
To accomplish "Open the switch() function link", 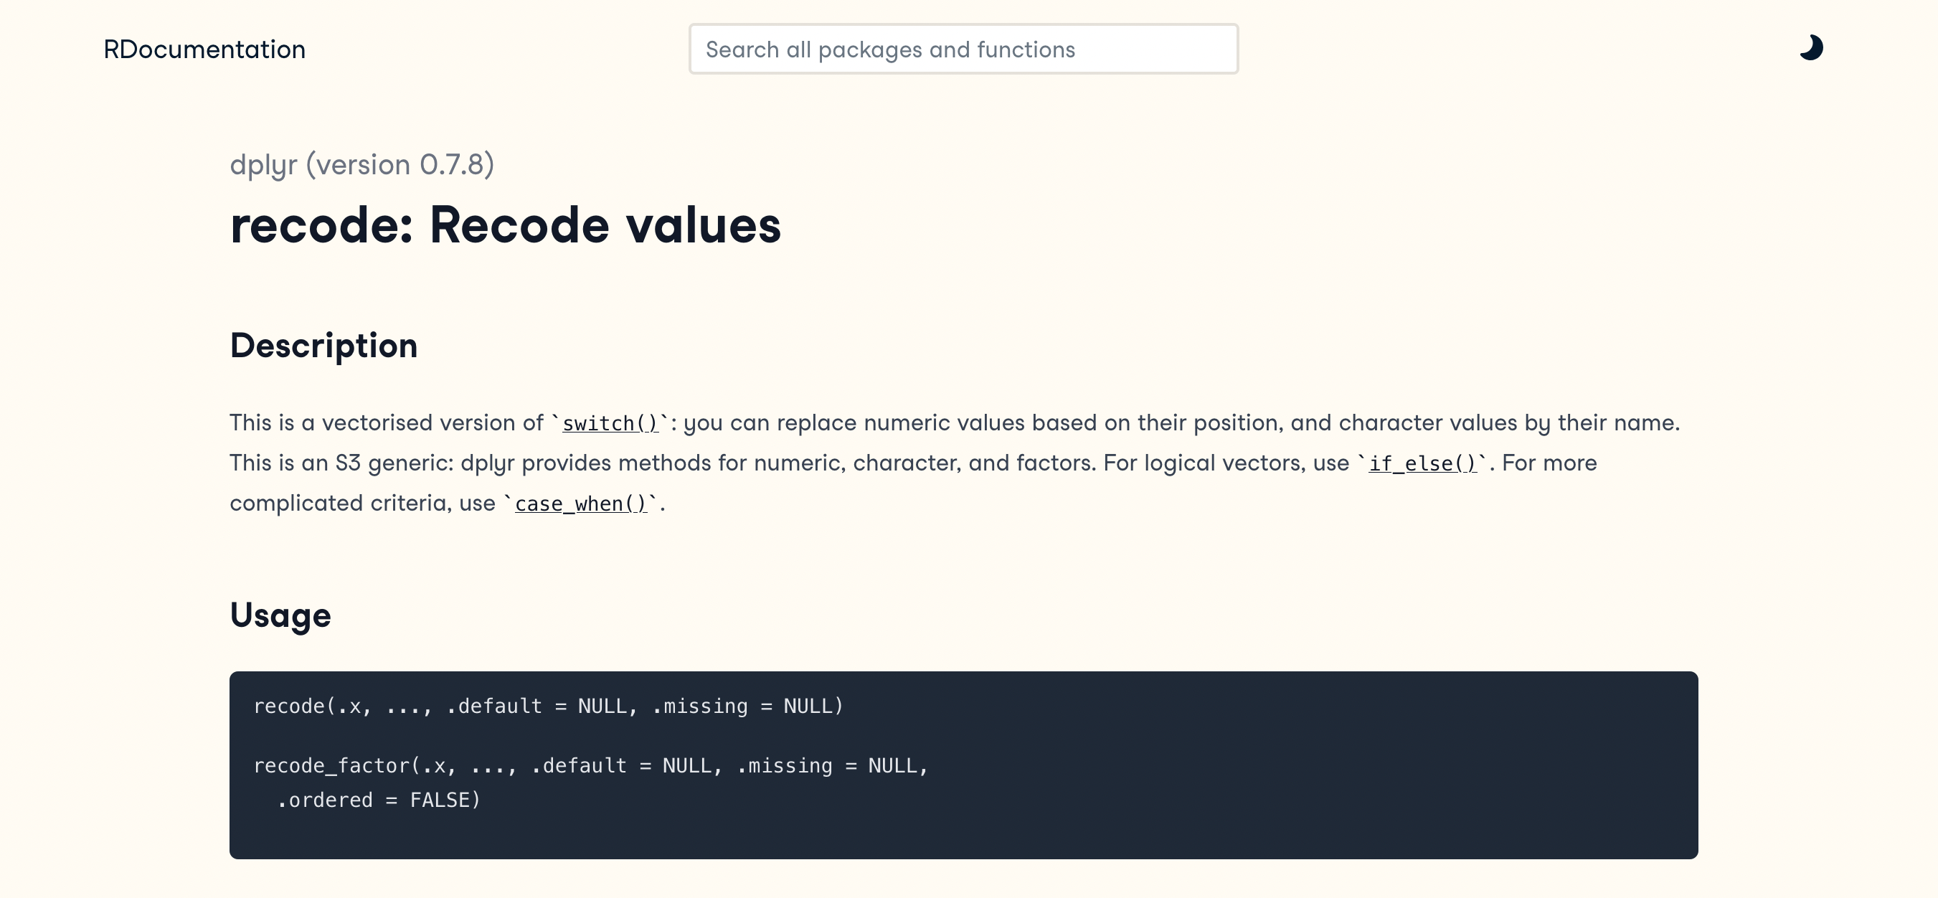I will (x=610, y=423).
